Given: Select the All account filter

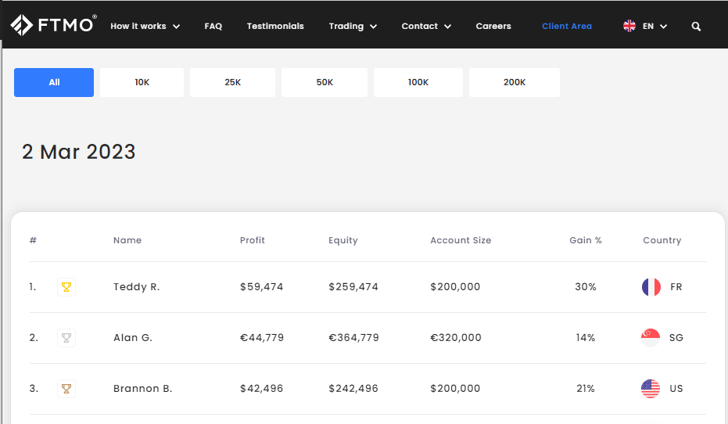Looking at the screenshot, I should point(54,82).
